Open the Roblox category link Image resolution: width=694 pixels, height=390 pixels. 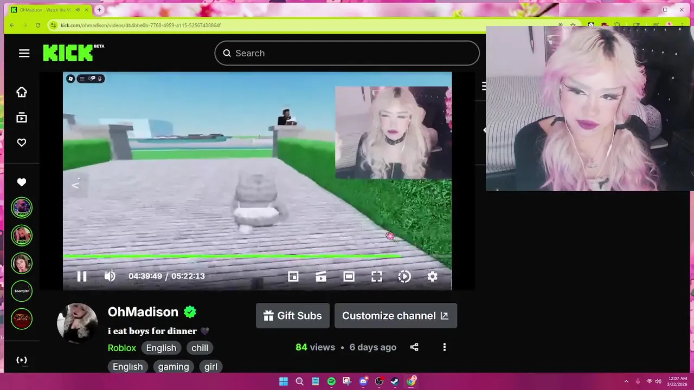[x=121, y=348]
